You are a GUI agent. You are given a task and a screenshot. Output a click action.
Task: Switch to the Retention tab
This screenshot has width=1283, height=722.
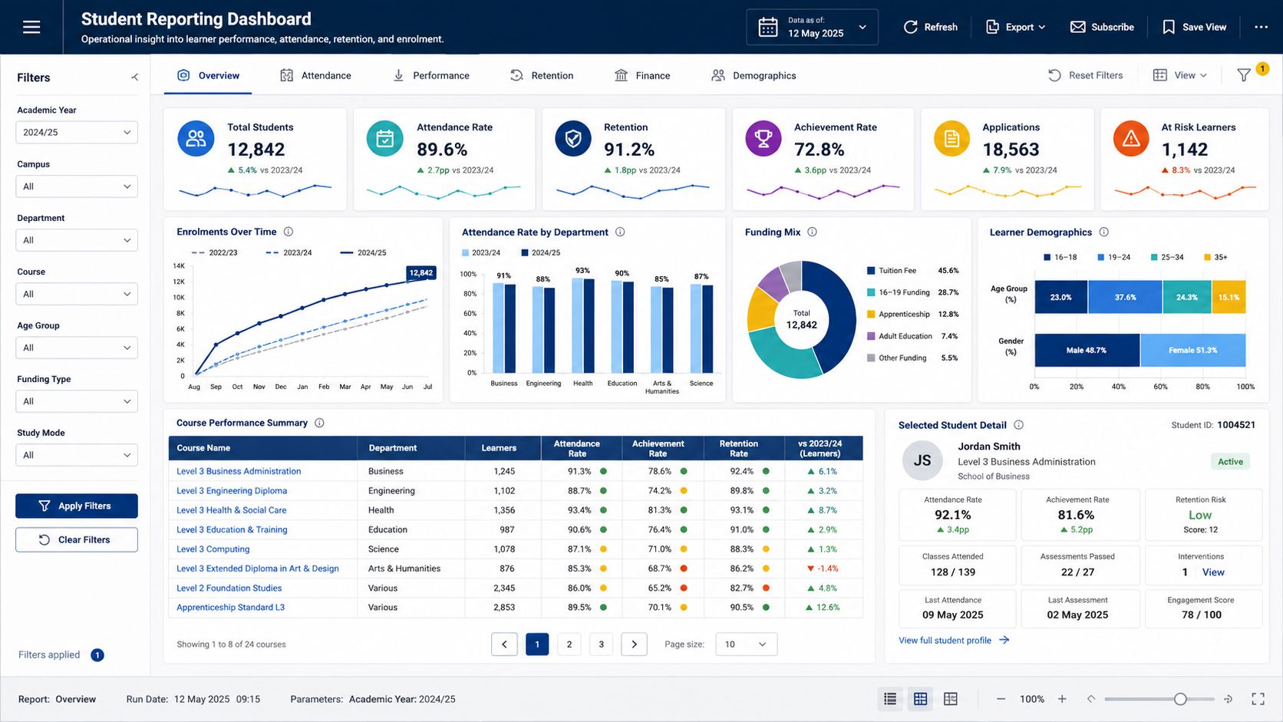[x=542, y=75]
